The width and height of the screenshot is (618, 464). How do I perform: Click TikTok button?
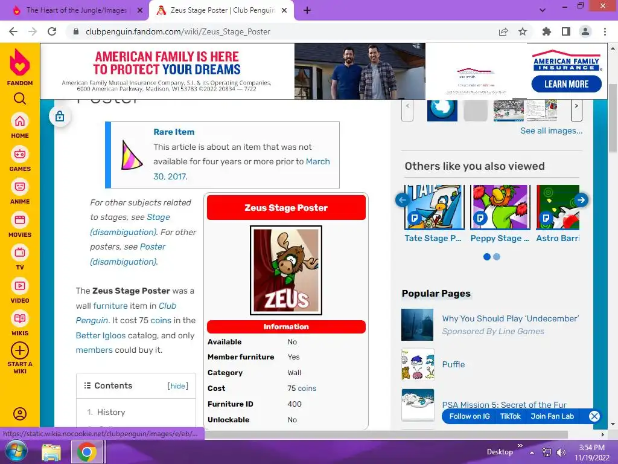(511, 416)
